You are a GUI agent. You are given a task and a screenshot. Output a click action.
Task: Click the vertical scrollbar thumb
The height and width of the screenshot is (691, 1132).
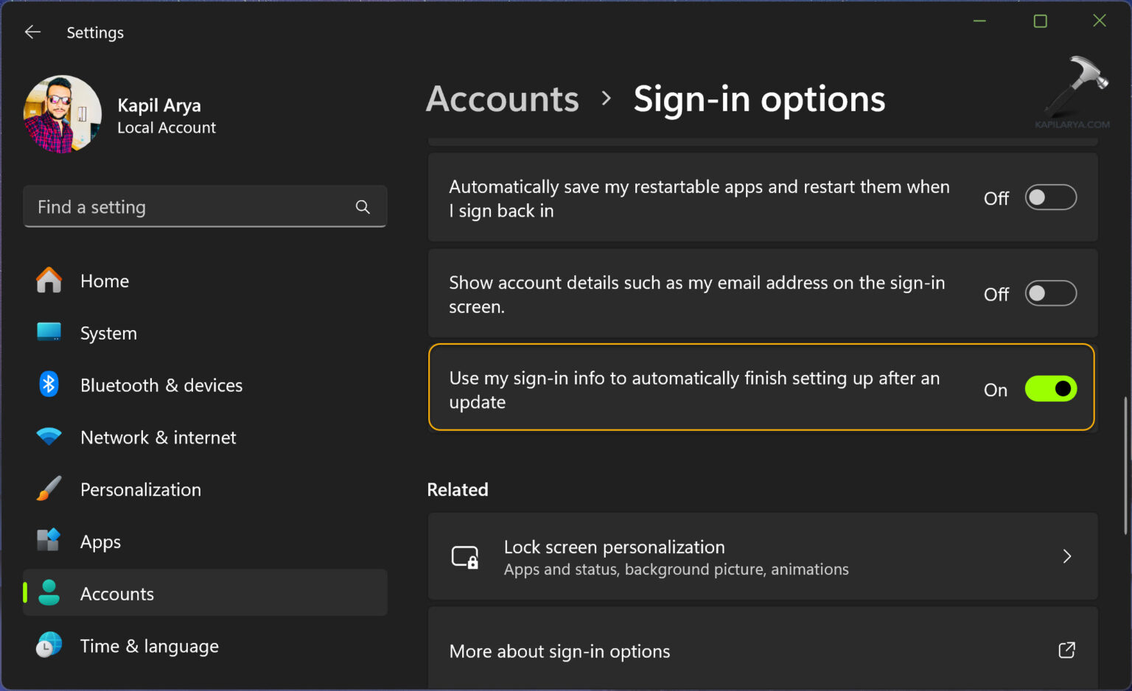[1125, 466]
